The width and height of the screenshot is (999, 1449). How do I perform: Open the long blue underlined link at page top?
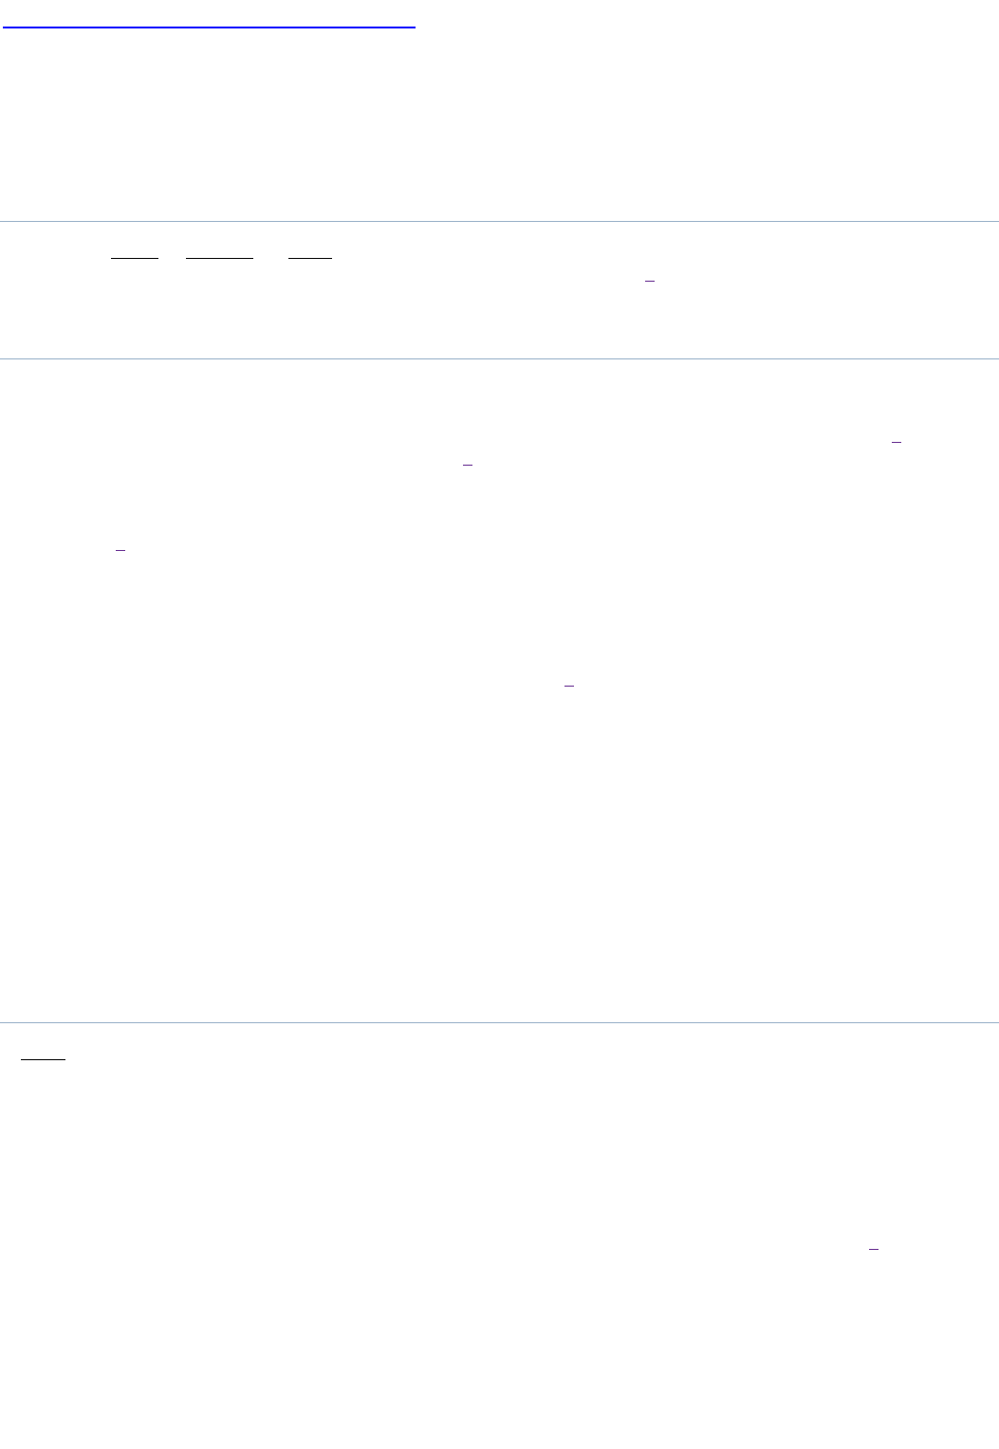click(209, 27)
